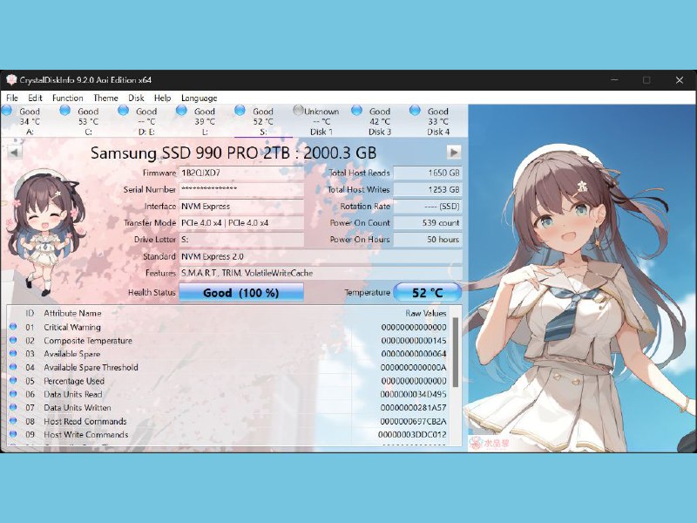Image resolution: width=697 pixels, height=523 pixels.
Task: Click raw value 0000000034D495
Action: (x=413, y=394)
